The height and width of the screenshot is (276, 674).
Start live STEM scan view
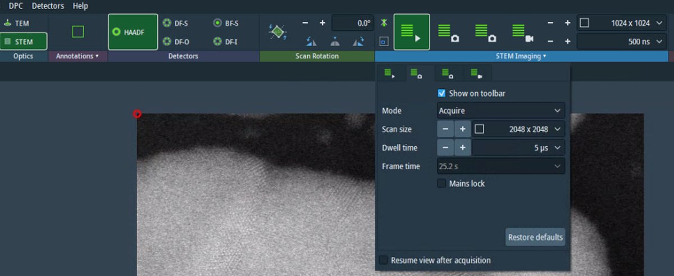pyautogui.click(x=412, y=32)
